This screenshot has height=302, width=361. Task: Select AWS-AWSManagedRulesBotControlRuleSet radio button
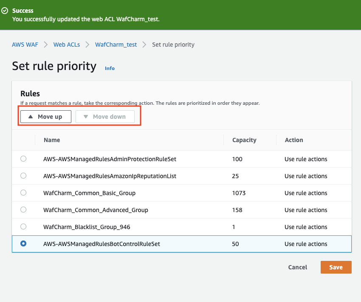pyautogui.click(x=23, y=243)
